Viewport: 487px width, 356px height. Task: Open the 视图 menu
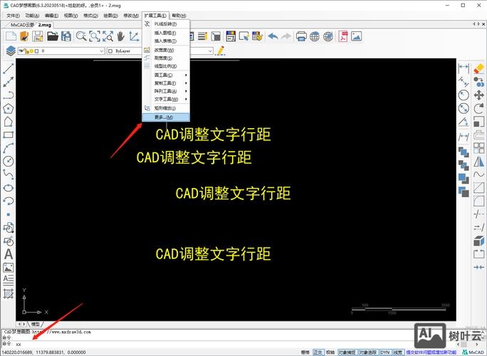point(70,16)
